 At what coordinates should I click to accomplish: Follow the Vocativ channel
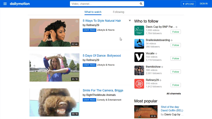[175, 58]
